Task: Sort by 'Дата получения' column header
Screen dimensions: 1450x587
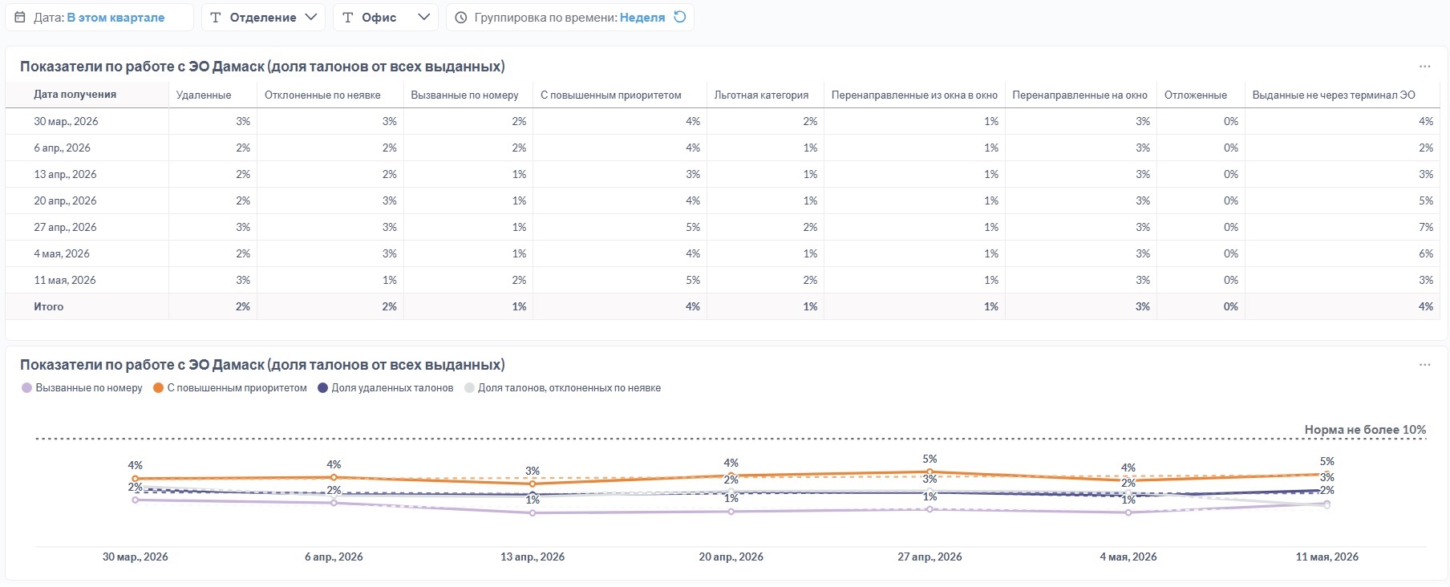Action: coord(75,95)
